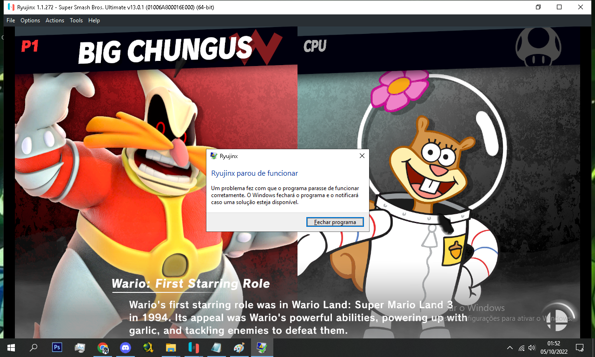Viewport: 595px width, 357px height.
Task: Close the Ryujinx crash dialog with X
Action: click(362, 156)
